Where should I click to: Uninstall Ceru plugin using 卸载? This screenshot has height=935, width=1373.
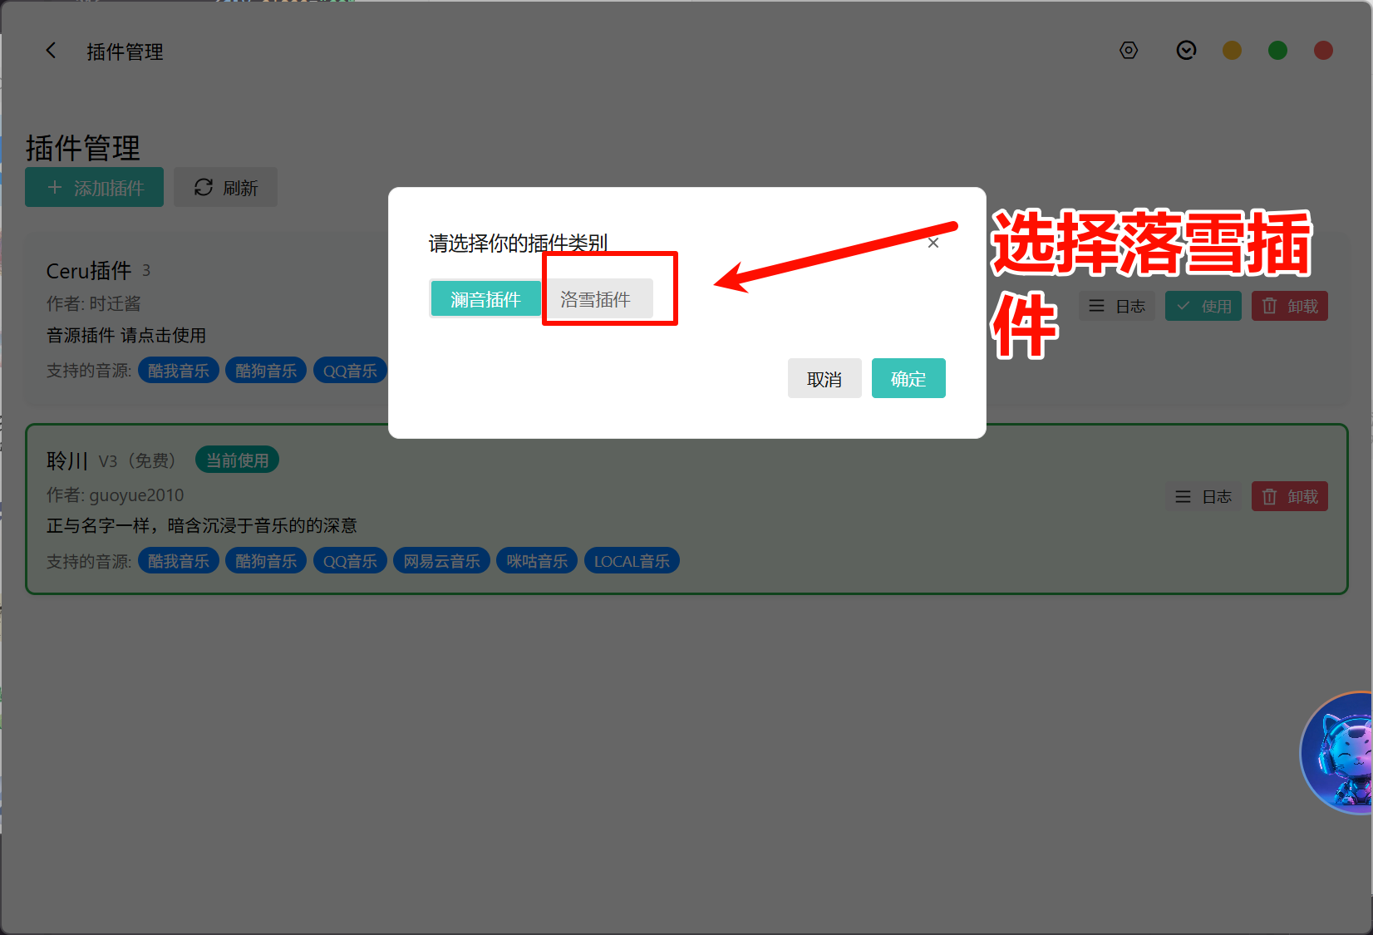[1290, 307]
